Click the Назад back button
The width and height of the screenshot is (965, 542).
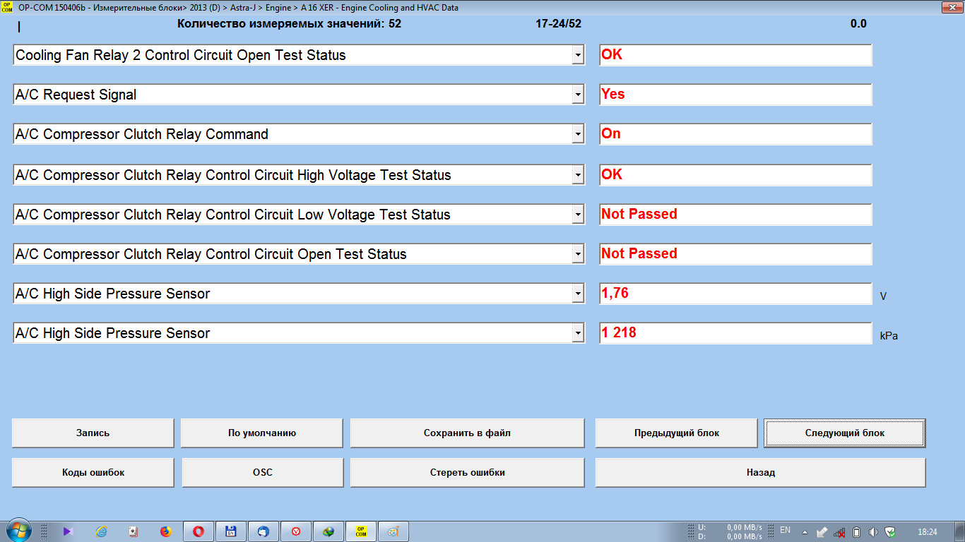pyautogui.click(x=761, y=473)
